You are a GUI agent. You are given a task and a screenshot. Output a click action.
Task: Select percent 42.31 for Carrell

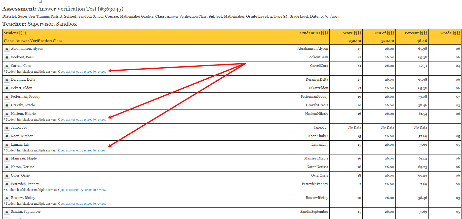(422, 66)
